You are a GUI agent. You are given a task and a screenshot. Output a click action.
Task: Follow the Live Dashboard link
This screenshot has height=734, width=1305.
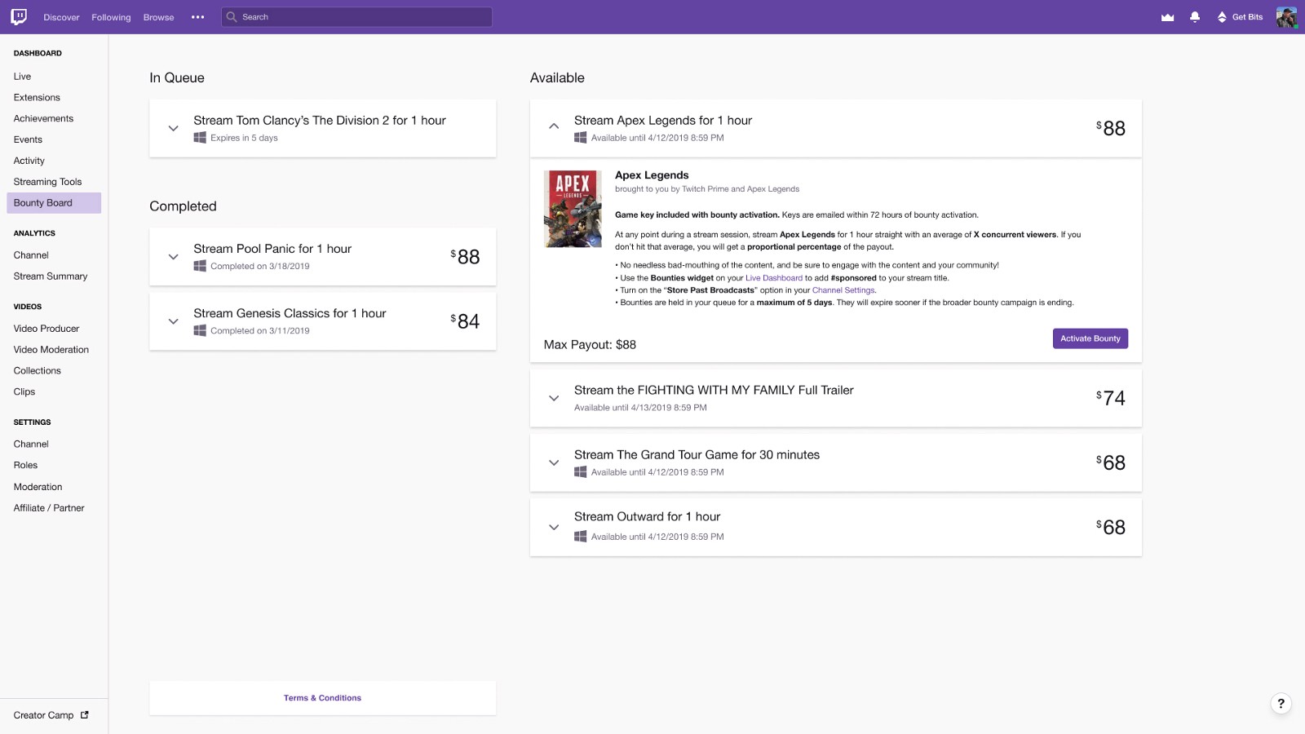[x=774, y=278]
